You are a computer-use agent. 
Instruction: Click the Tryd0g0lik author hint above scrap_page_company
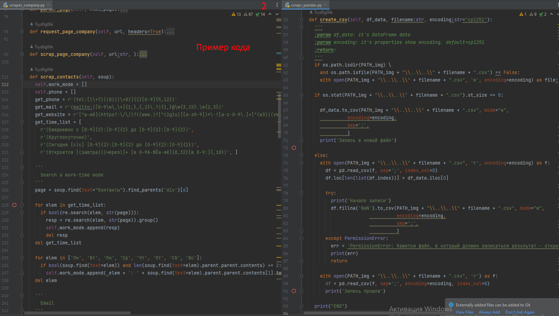click(41, 47)
